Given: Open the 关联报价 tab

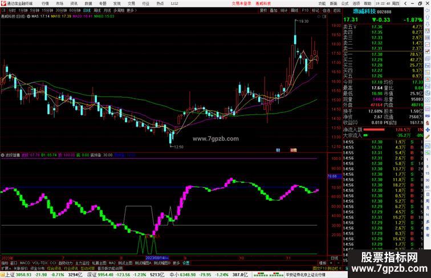Looking at the screenshot, I should pos(21,268).
